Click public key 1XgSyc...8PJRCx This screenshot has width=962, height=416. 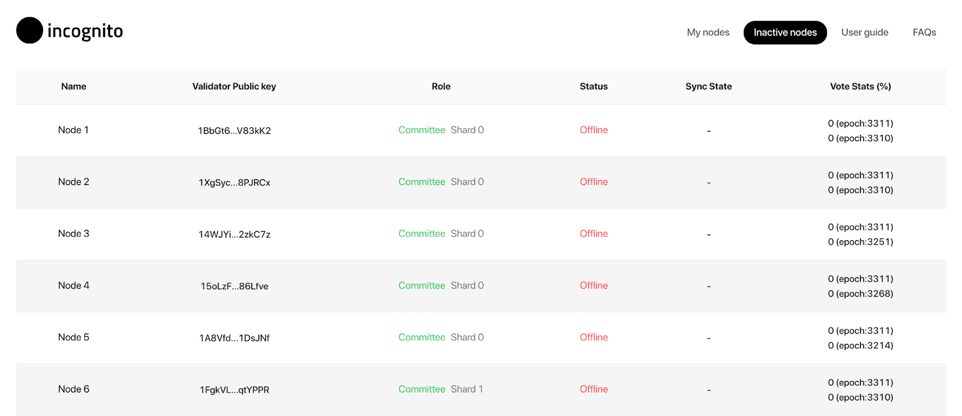(x=234, y=182)
